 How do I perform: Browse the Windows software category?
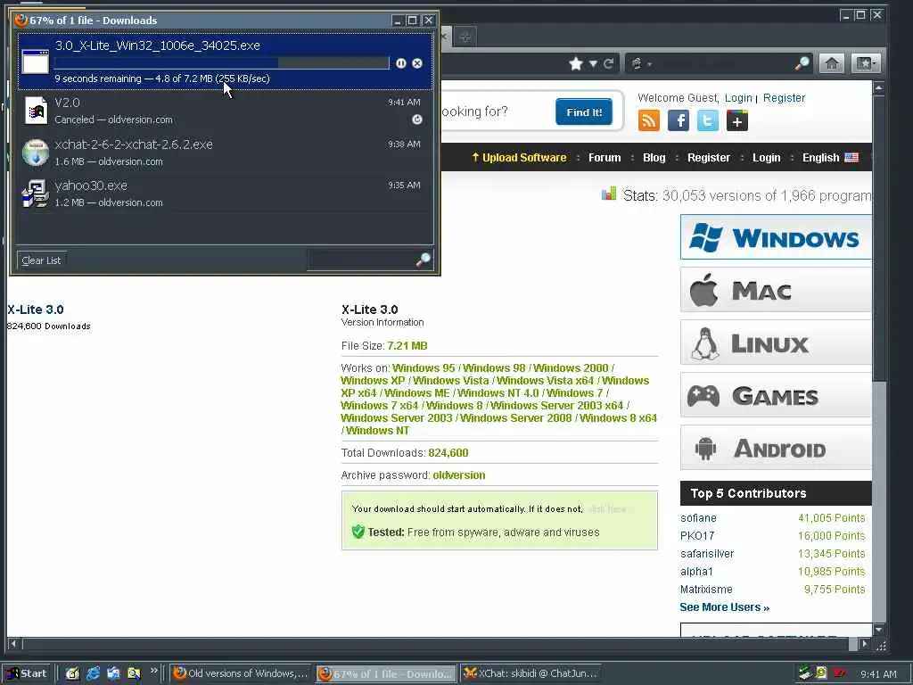(777, 237)
